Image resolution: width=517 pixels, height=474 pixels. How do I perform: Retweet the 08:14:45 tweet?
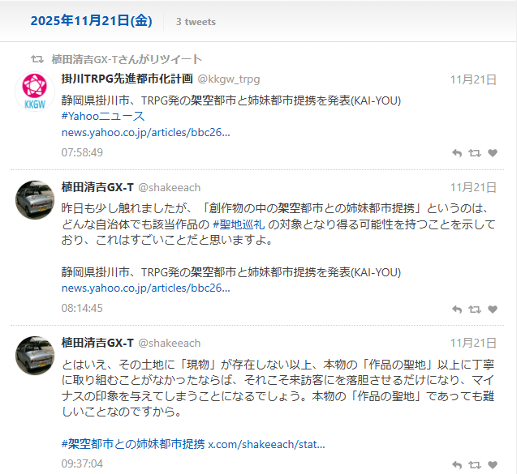click(475, 310)
